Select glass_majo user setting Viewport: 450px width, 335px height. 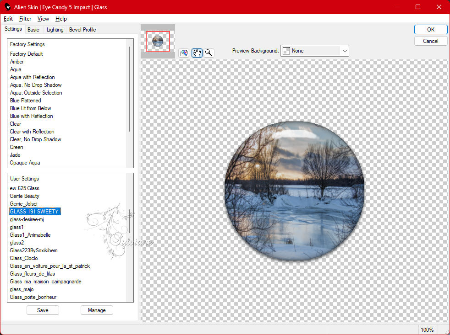coord(22,289)
